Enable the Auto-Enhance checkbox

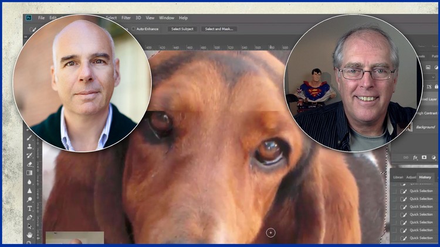(134, 29)
